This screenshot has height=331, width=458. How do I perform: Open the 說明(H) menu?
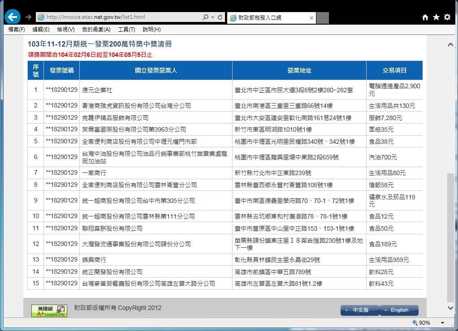(x=151, y=30)
